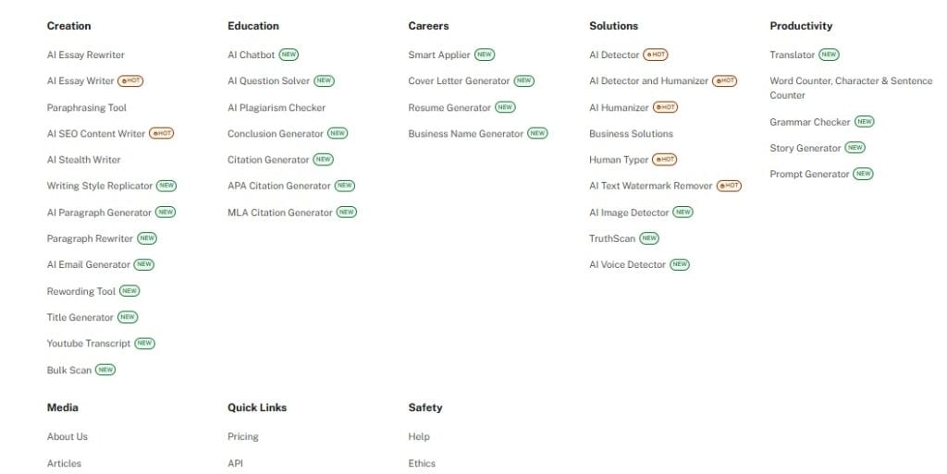
Task: Click the HOT badge next to Human Typer
Action: tap(665, 160)
